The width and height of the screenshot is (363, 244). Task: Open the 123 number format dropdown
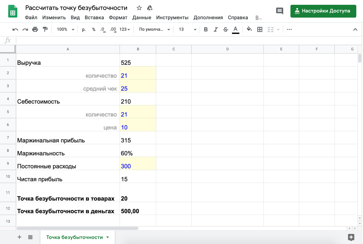tap(125, 29)
